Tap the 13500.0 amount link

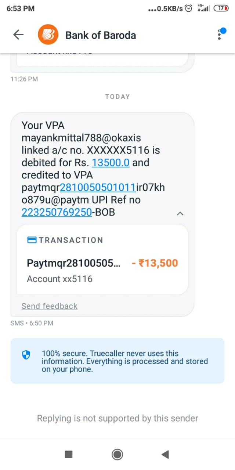[x=111, y=162]
